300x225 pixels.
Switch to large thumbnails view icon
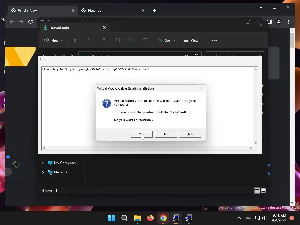point(263,190)
